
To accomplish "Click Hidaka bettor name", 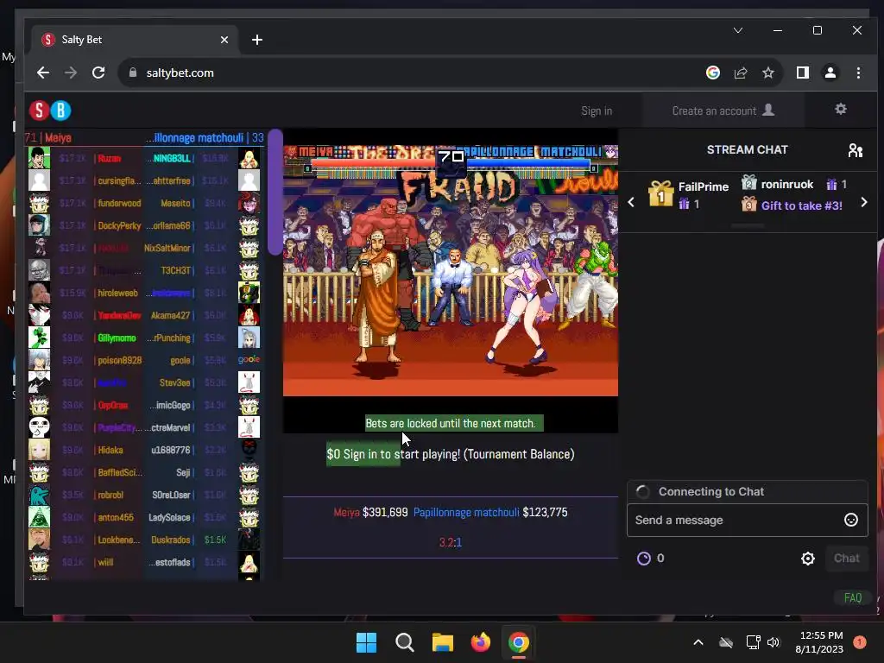I will 110,450.
